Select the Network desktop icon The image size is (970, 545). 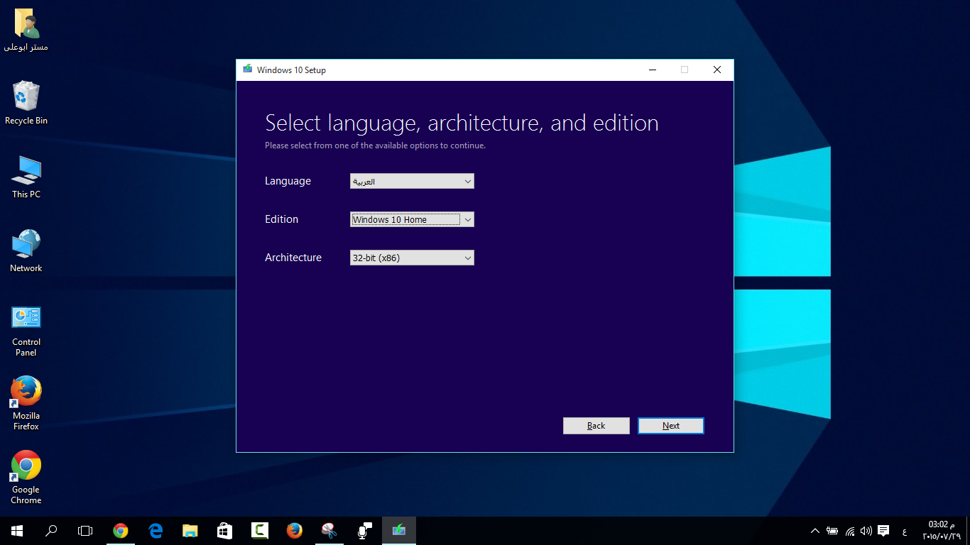(x=26, y=251)
